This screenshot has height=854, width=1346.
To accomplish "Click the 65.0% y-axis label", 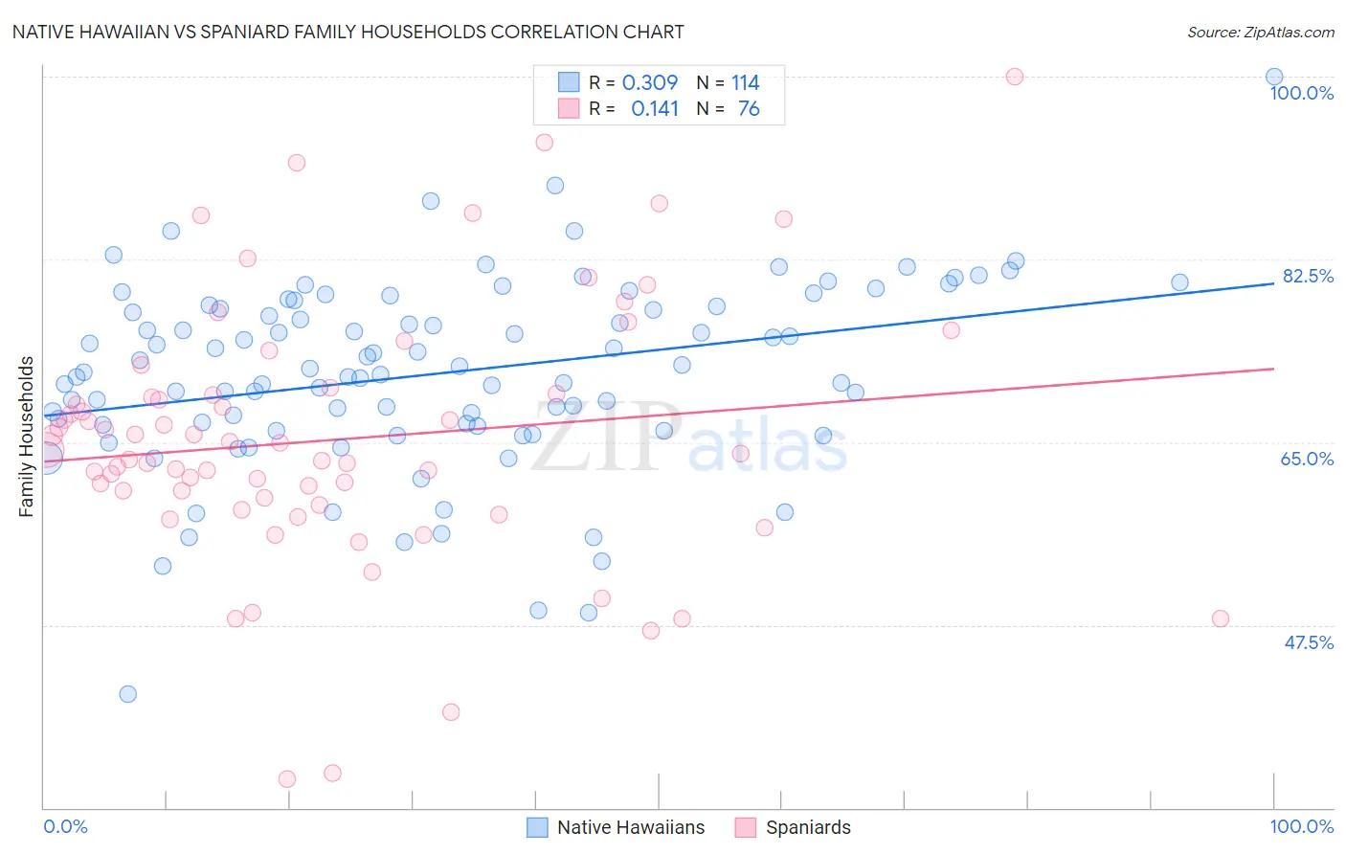I will (1308, 459).
